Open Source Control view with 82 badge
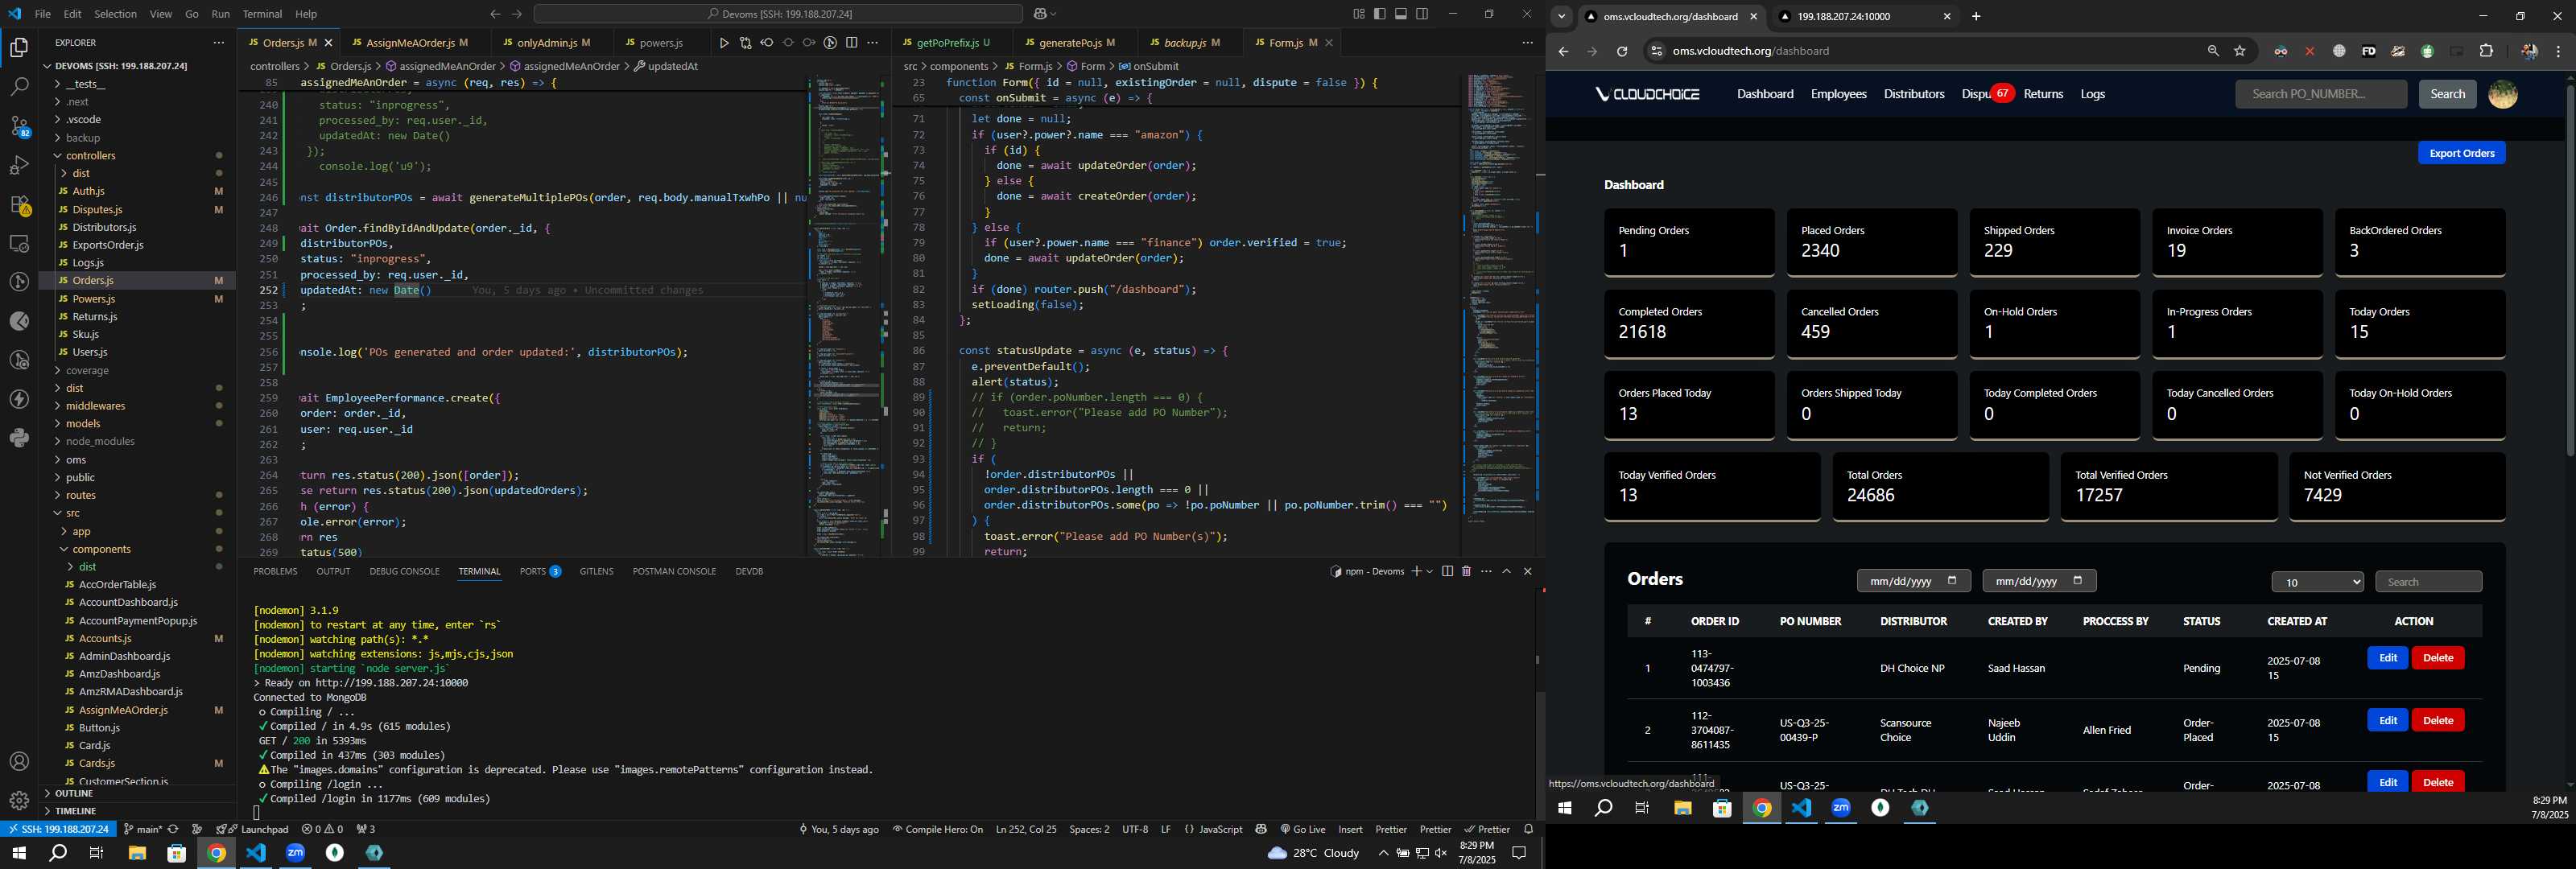 tap(19, 126)
